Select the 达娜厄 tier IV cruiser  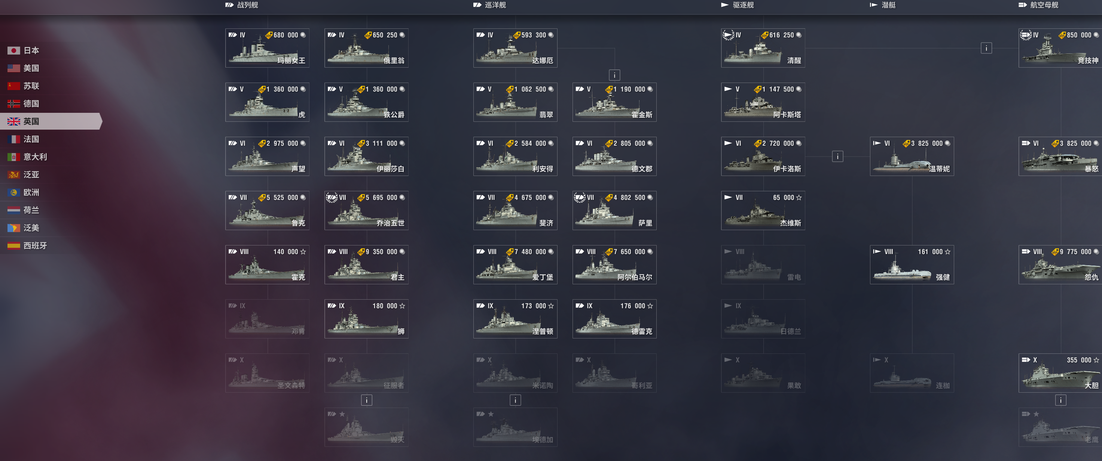click(516, 48)
